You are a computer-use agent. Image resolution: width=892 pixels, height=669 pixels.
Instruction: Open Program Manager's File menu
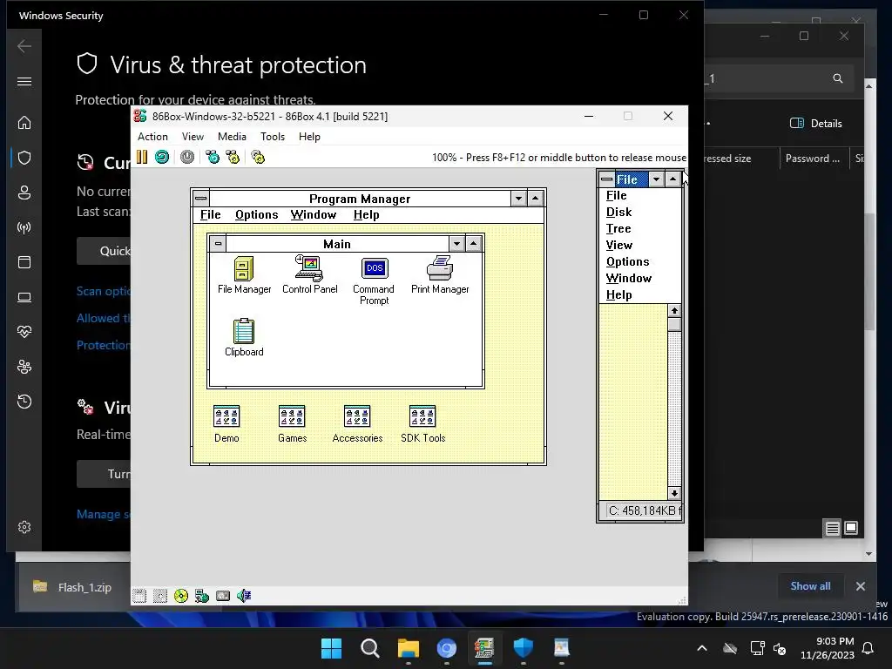[211, 214]
